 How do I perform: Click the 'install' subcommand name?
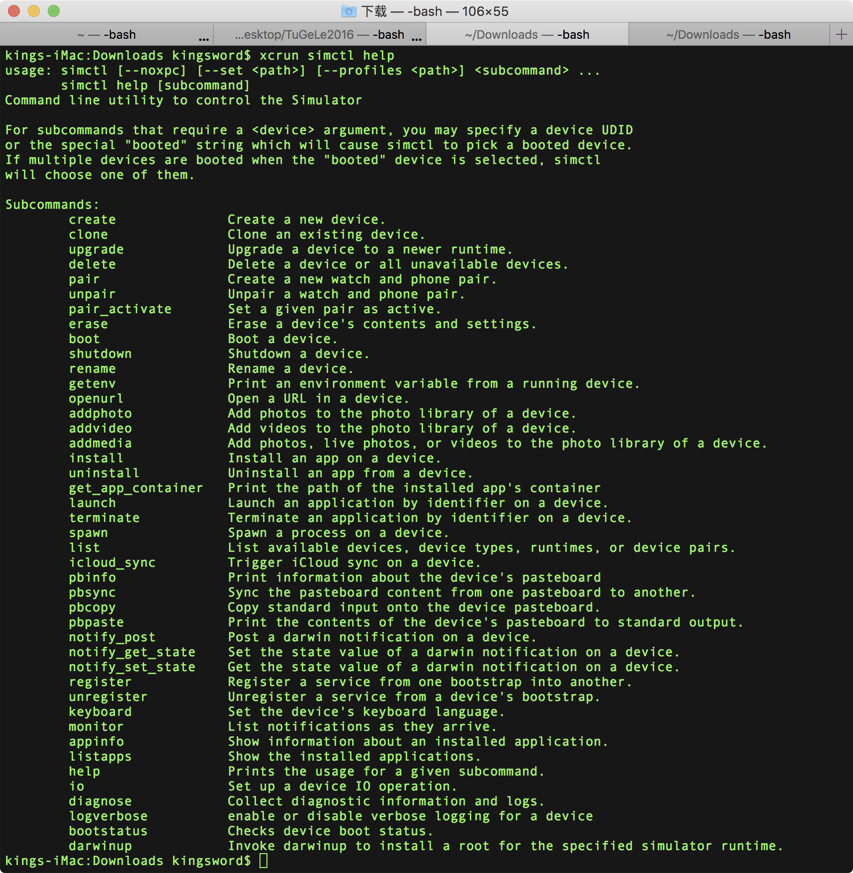[96, 458]
